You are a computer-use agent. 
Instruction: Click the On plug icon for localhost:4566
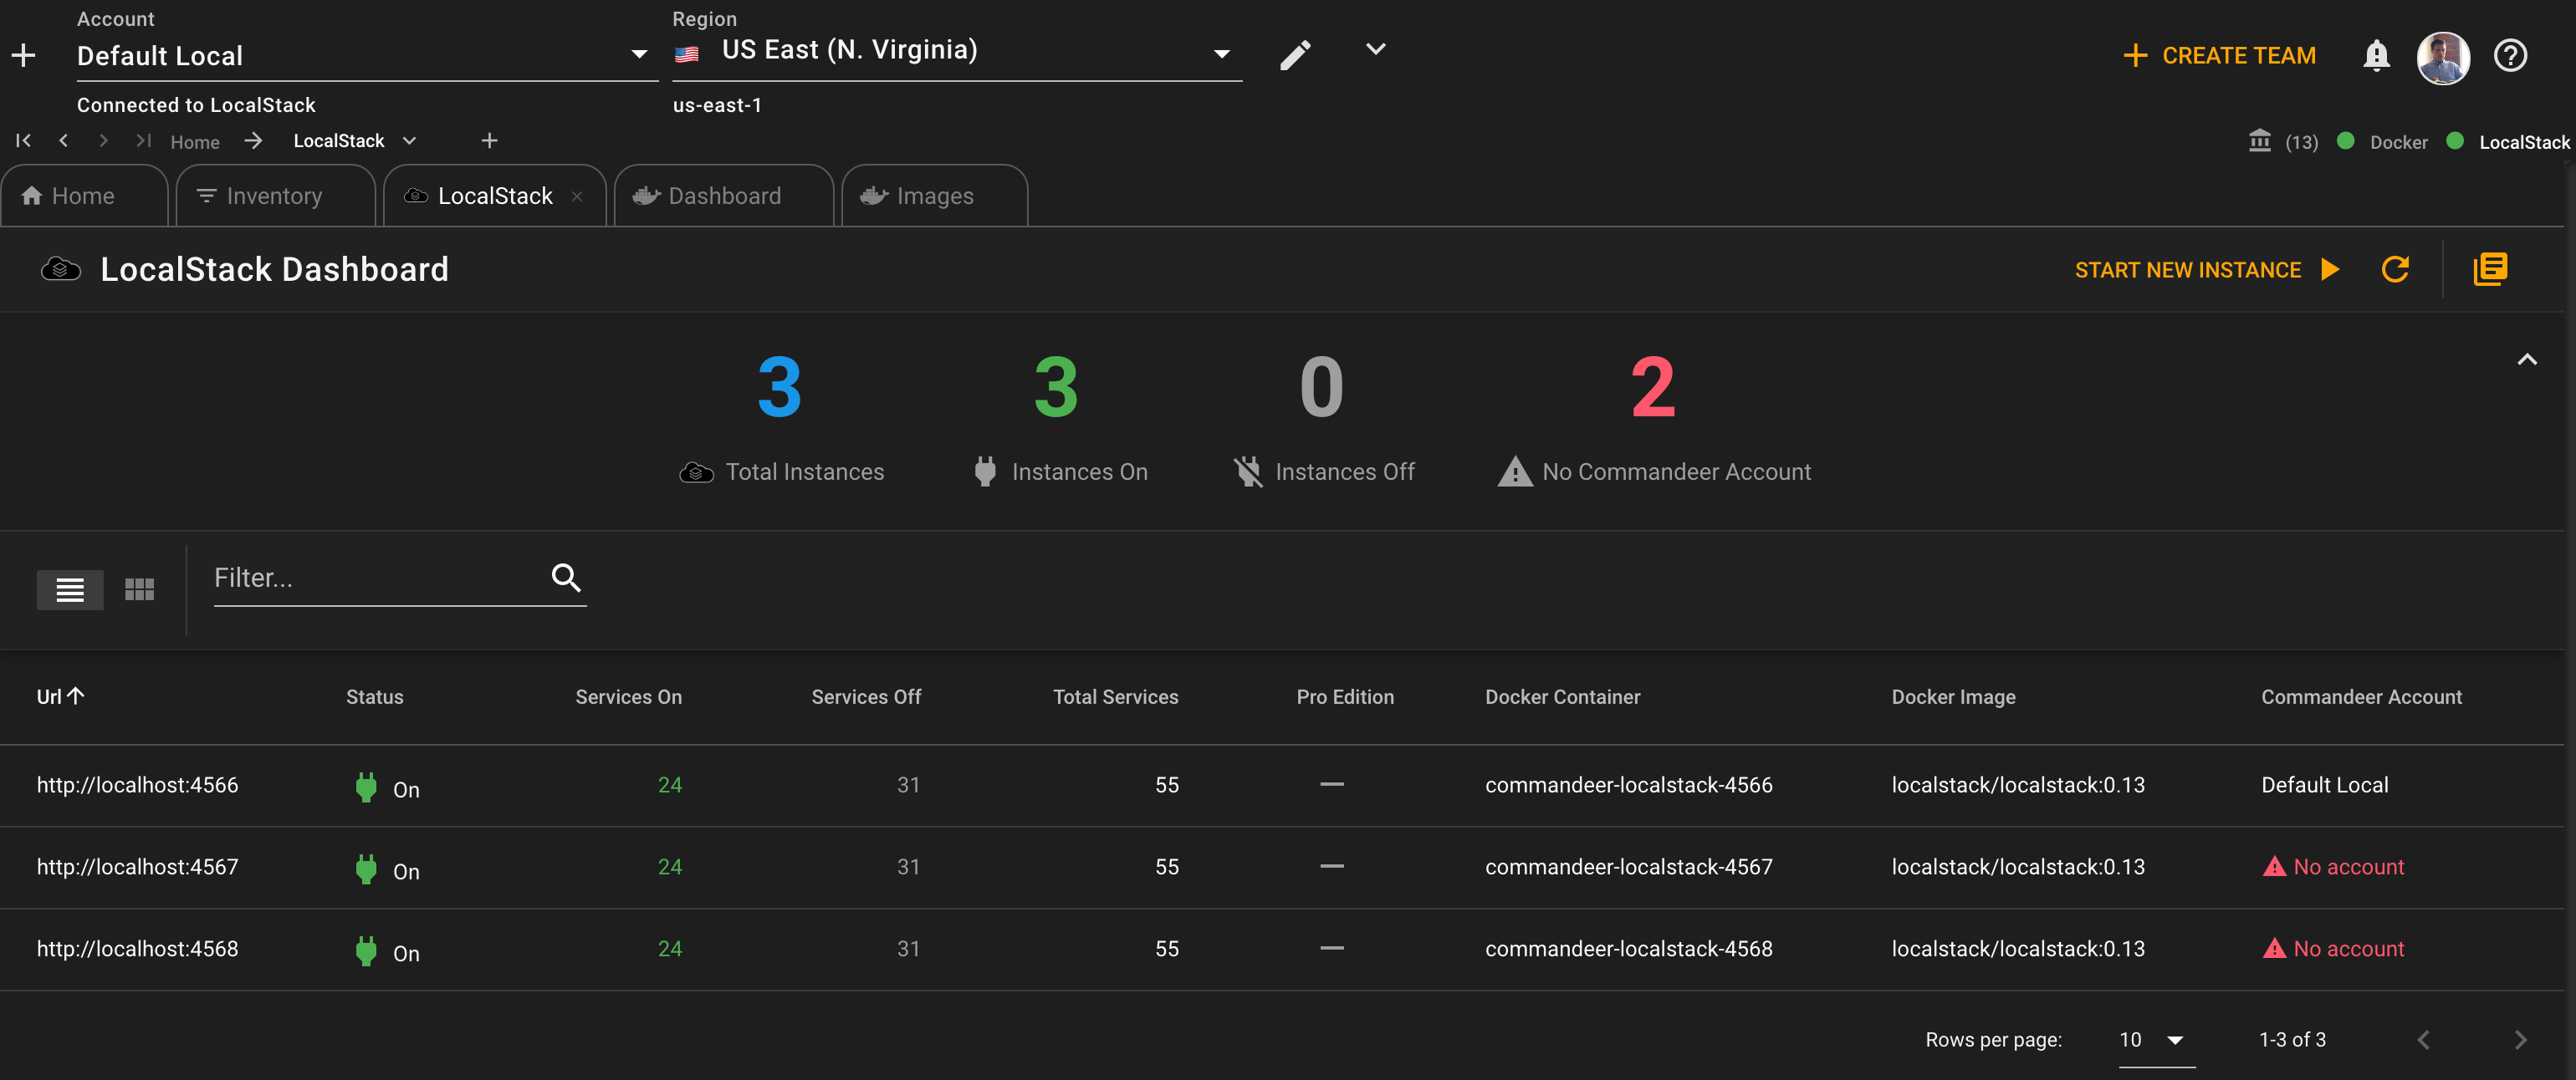tap(366, 787)
